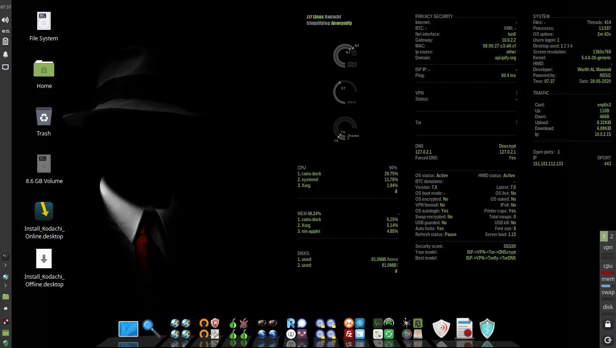616x348 pixels.
Task: Expand the chevron below the terminal launcher
Action: [x=5, y=265]
